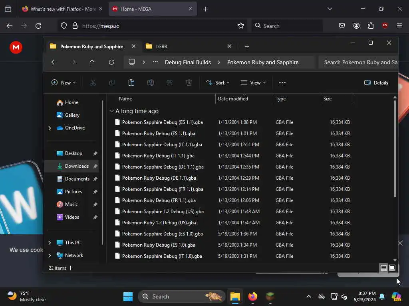Open Firefox list all tabs dropdown
Screen dimensions: 409x306
[x=330, y=9]
